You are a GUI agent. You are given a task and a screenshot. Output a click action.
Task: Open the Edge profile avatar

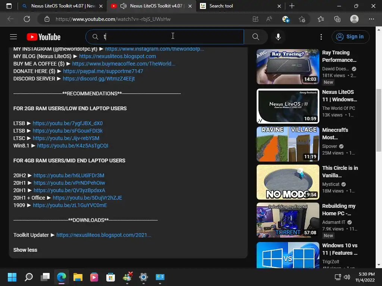[x=354, y=19]
